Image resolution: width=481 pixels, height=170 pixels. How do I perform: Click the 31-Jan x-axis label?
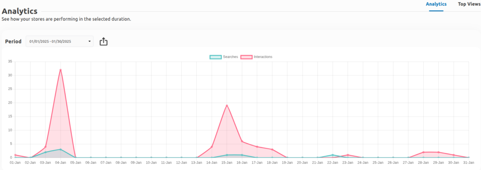coord(469,162)
